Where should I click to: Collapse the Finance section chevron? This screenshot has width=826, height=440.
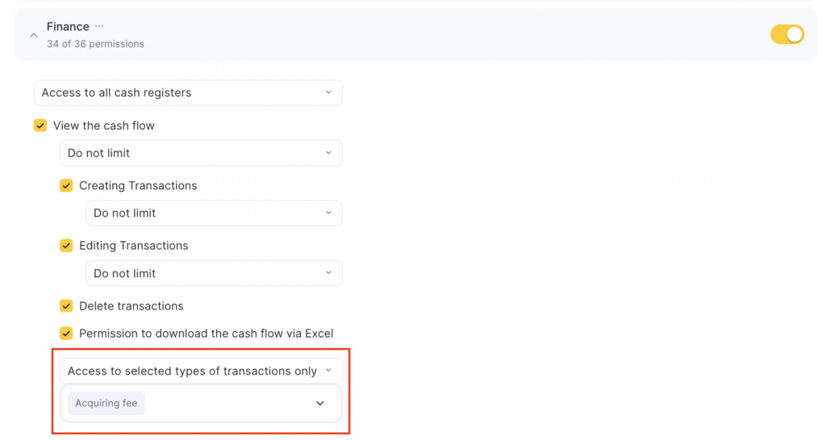click(x=33, y=35)
